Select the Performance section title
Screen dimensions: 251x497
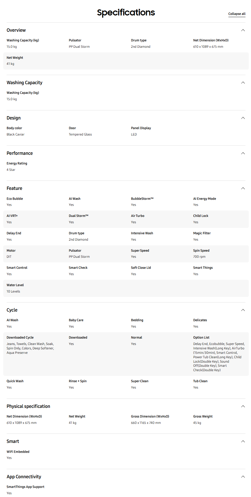[20, 153]
